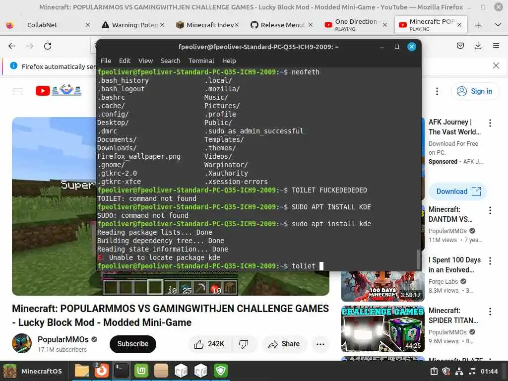Dismiss the Firefox notification bar
Viewport: 508px width, 381px height.
click(496, 66)
